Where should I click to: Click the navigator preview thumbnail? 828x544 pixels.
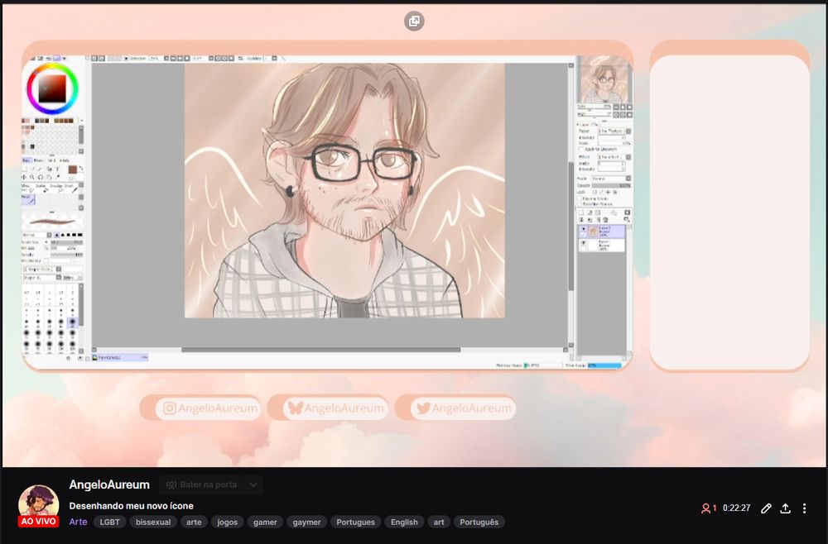[x=604, y=80]
